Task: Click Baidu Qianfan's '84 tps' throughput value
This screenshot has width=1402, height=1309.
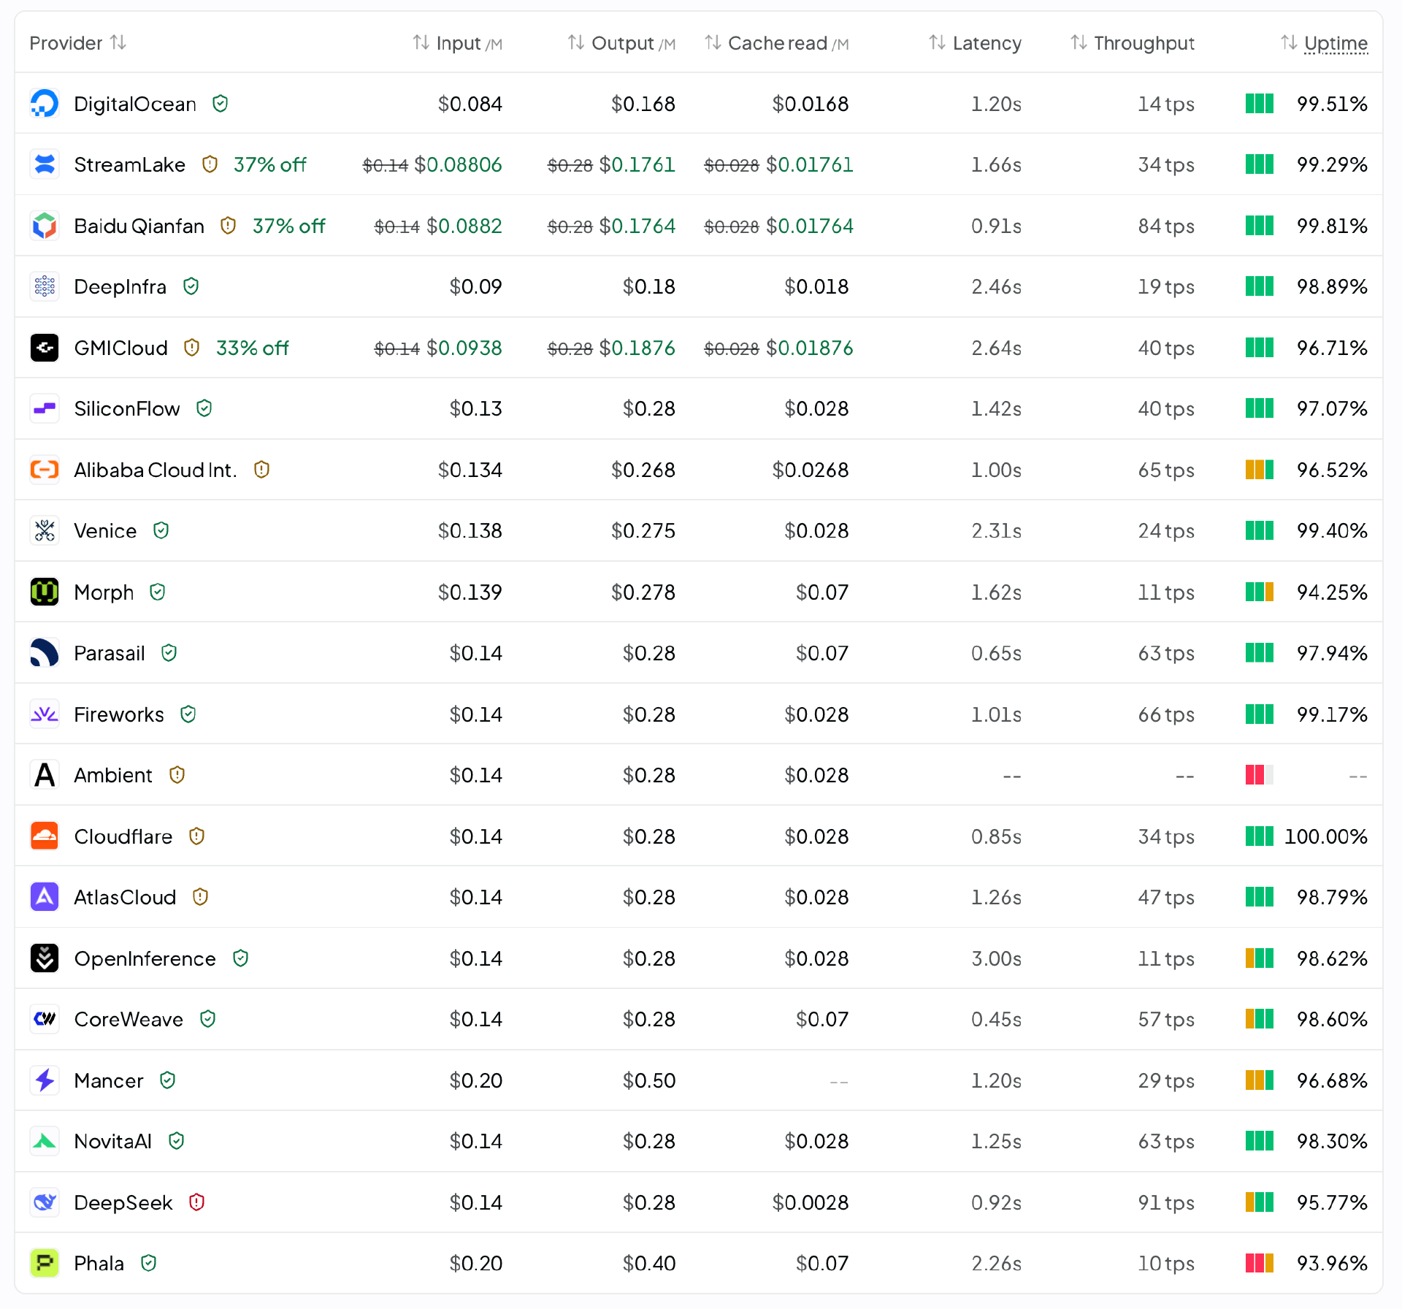Action: click(x=1166, y=226)
